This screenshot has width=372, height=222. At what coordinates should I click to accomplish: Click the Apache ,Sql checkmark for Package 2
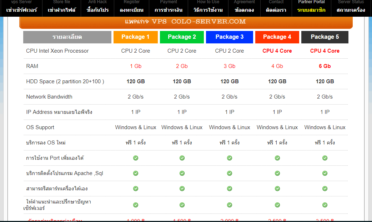click(x=182, y=173)
